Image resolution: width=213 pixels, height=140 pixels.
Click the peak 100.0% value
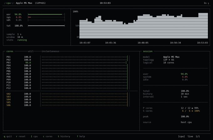coord(185,117)
